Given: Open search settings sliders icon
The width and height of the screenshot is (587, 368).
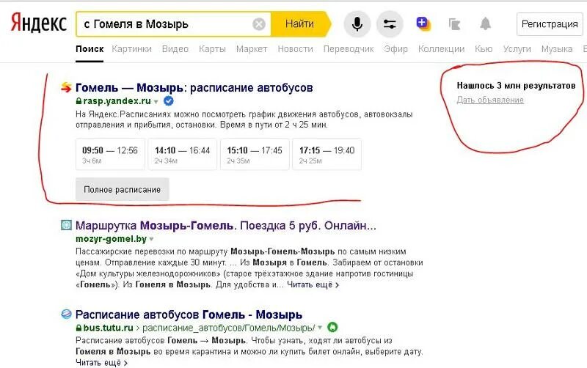Looking at the screenshot, I should click(x=390, y=24).
